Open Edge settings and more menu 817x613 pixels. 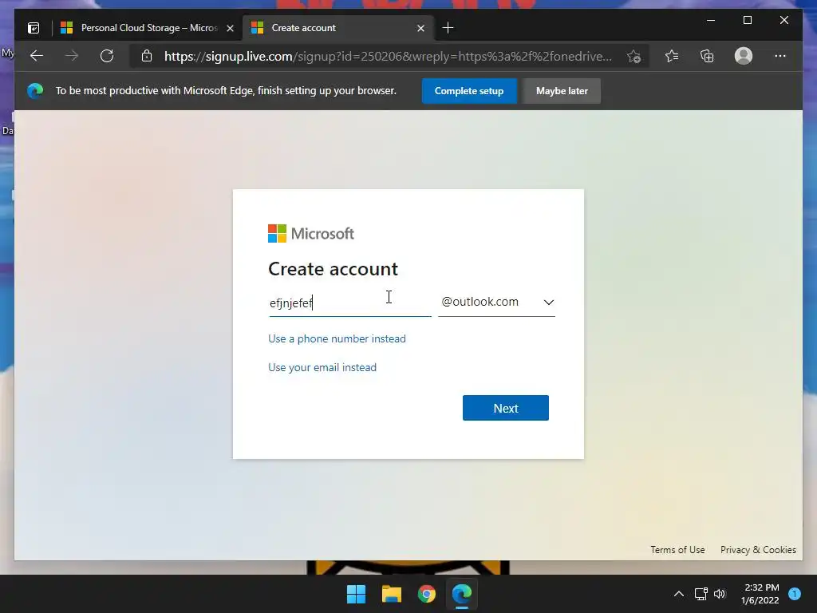[780, 56]
